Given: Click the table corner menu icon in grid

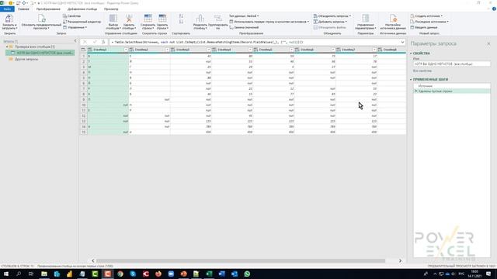Looking at the screenshot, I should 83,50.
